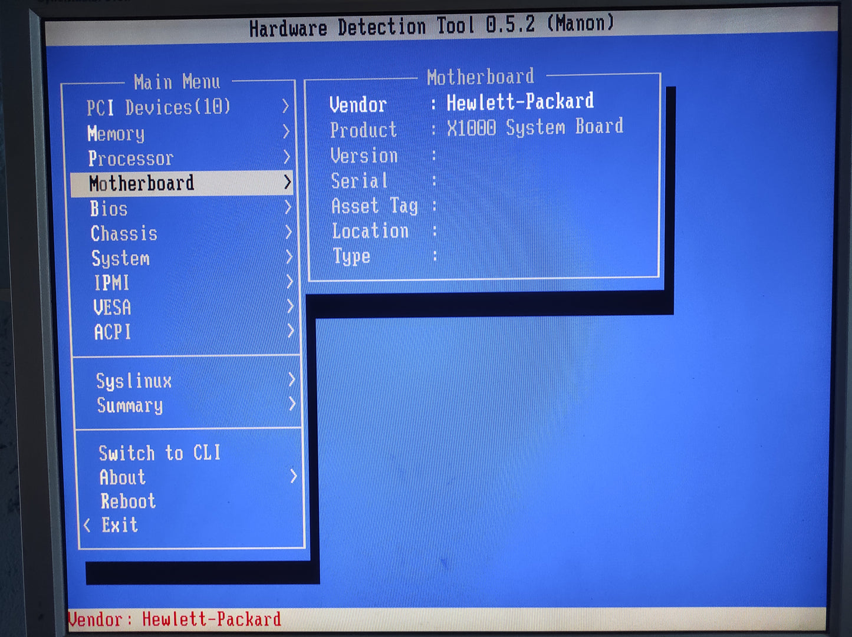Expand the Syslinux submenu arrow

[291, 379]
